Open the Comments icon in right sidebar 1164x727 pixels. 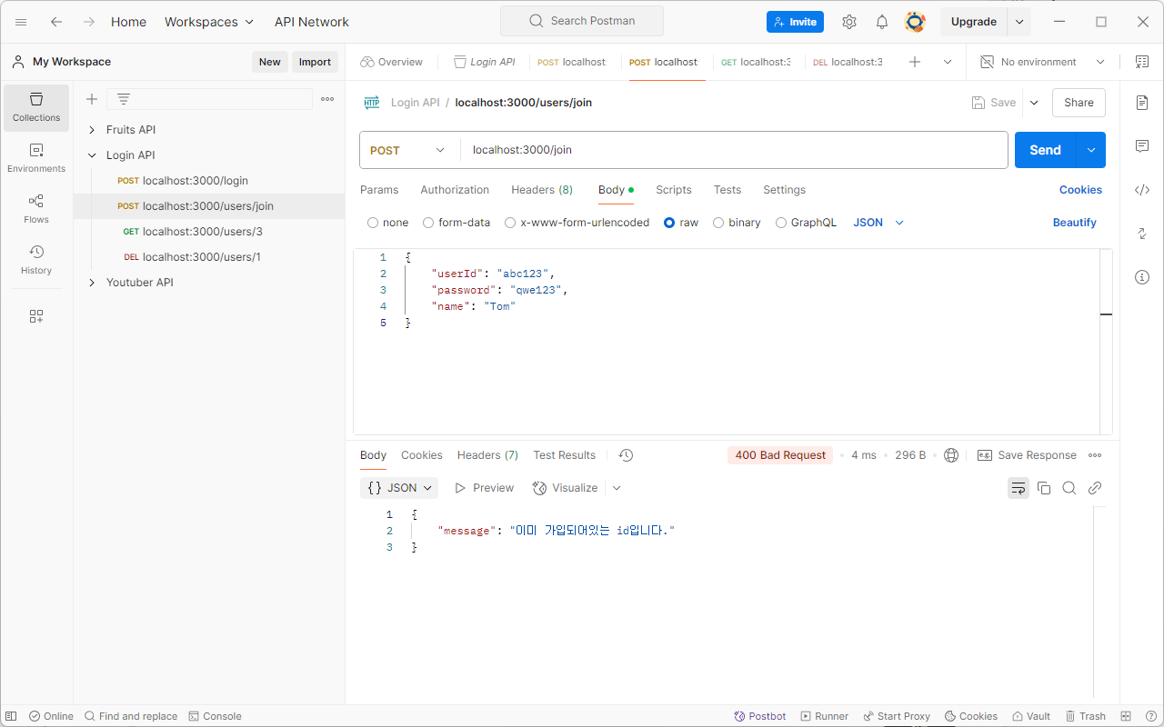pyautogui.click(x=1142, y=146)
